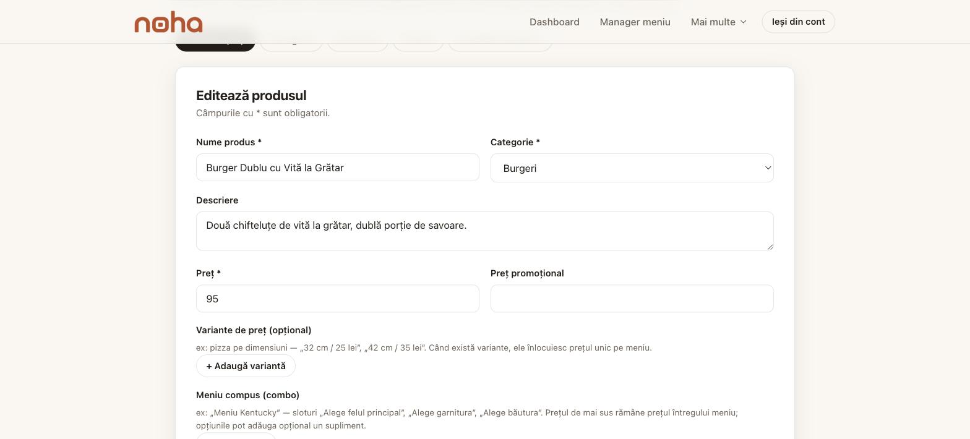Click the partly visible button under Meniu compus
Image resolution: width=970 pixels, height=439 pixels.
click(236, 436)
